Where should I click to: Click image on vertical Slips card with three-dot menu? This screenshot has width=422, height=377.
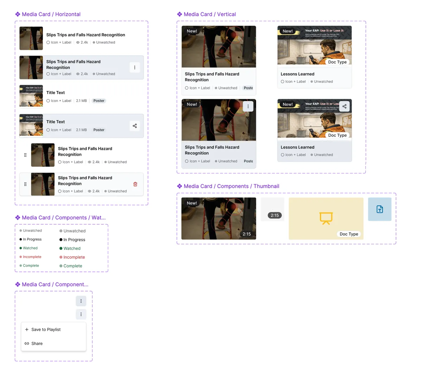219,120
